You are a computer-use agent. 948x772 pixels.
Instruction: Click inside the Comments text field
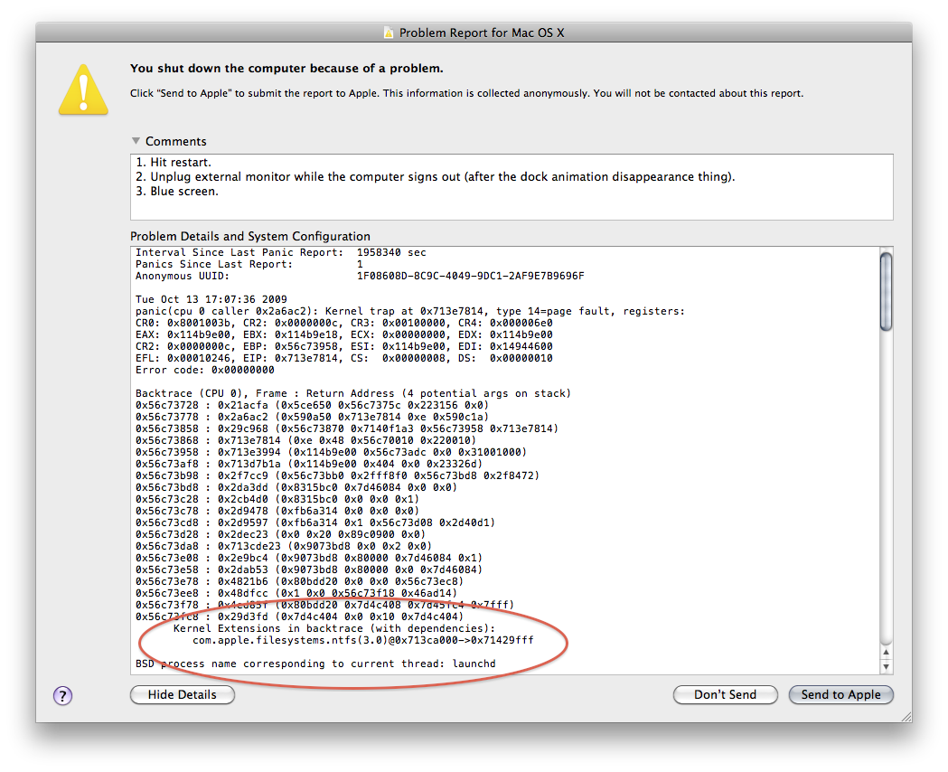(x=512, y=187)
